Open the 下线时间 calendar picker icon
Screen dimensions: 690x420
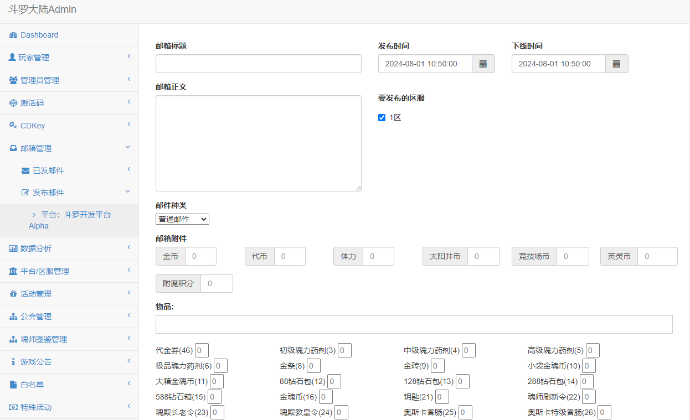coord(616,64)
